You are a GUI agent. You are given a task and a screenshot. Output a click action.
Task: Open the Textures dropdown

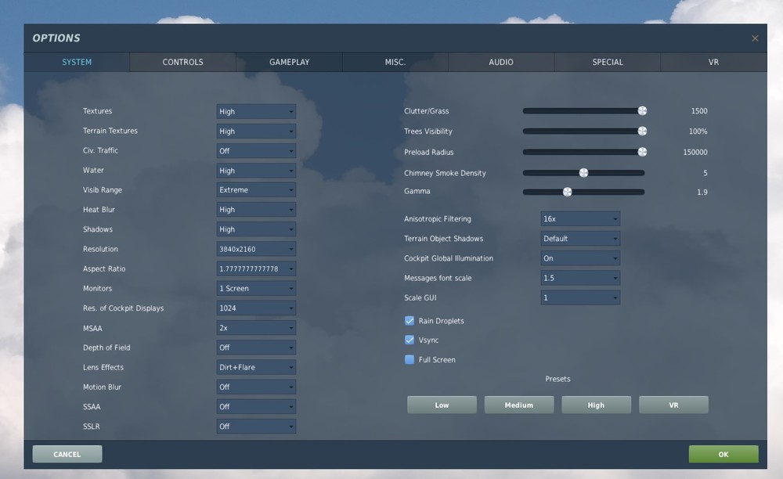[x=256, y=111]
